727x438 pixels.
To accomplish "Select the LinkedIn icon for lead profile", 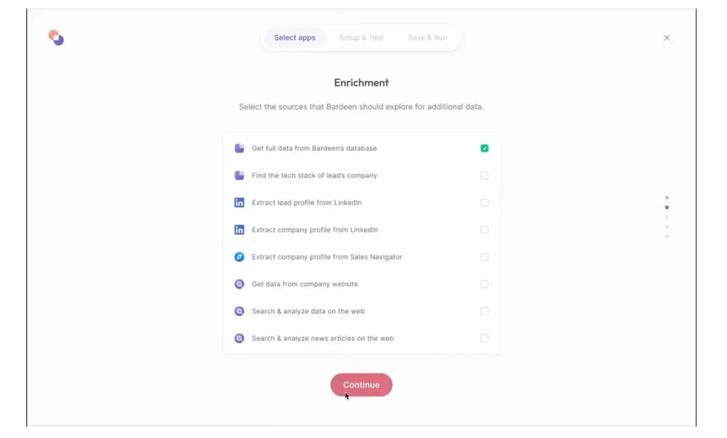I will point(239,202).
